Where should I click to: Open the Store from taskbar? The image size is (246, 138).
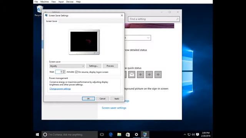click(x=128, y=135)
